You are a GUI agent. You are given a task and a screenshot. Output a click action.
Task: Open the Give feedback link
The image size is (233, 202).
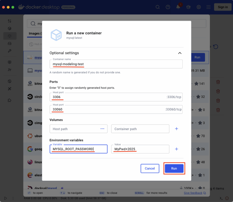tap(193, 193)
